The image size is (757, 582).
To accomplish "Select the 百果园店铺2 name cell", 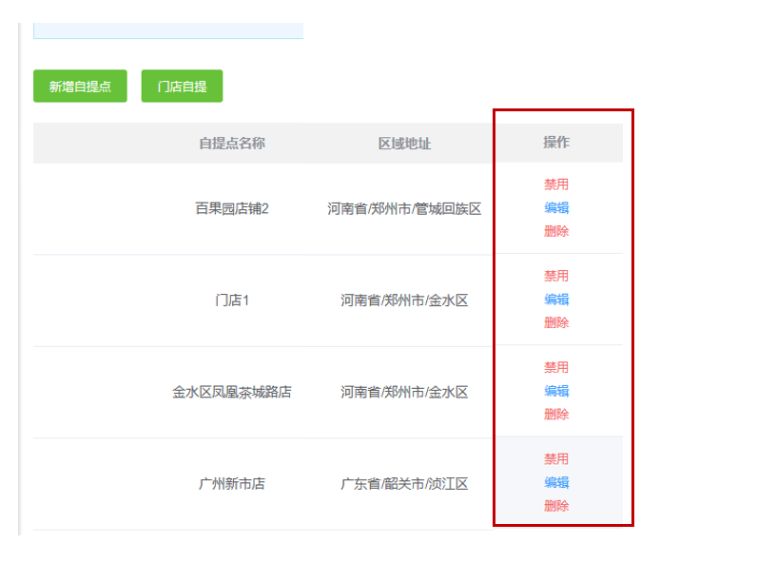I will (231, 208).
